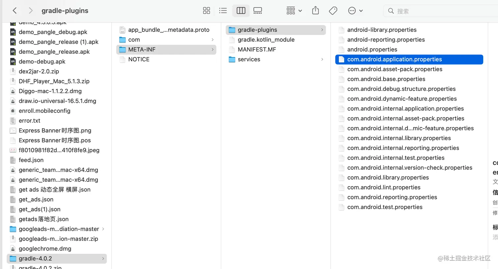Click the services folder icon
This screenshot has width=498, height=269.
pos(232,59)
